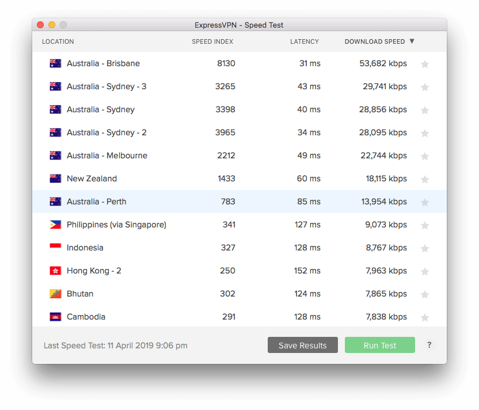Click the Philippines flag icon

click(x=55, y=225)
